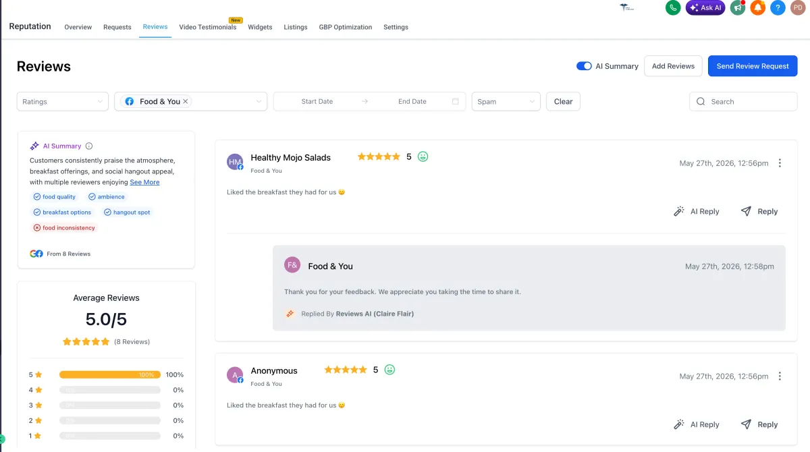Open three-dot menu for Healthy Mojo Salads review
The height and width of the screenshot is (452, 810).
pos(780,163)
